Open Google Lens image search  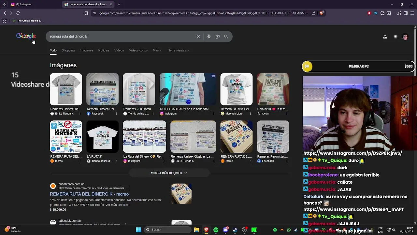pos(218,37)
